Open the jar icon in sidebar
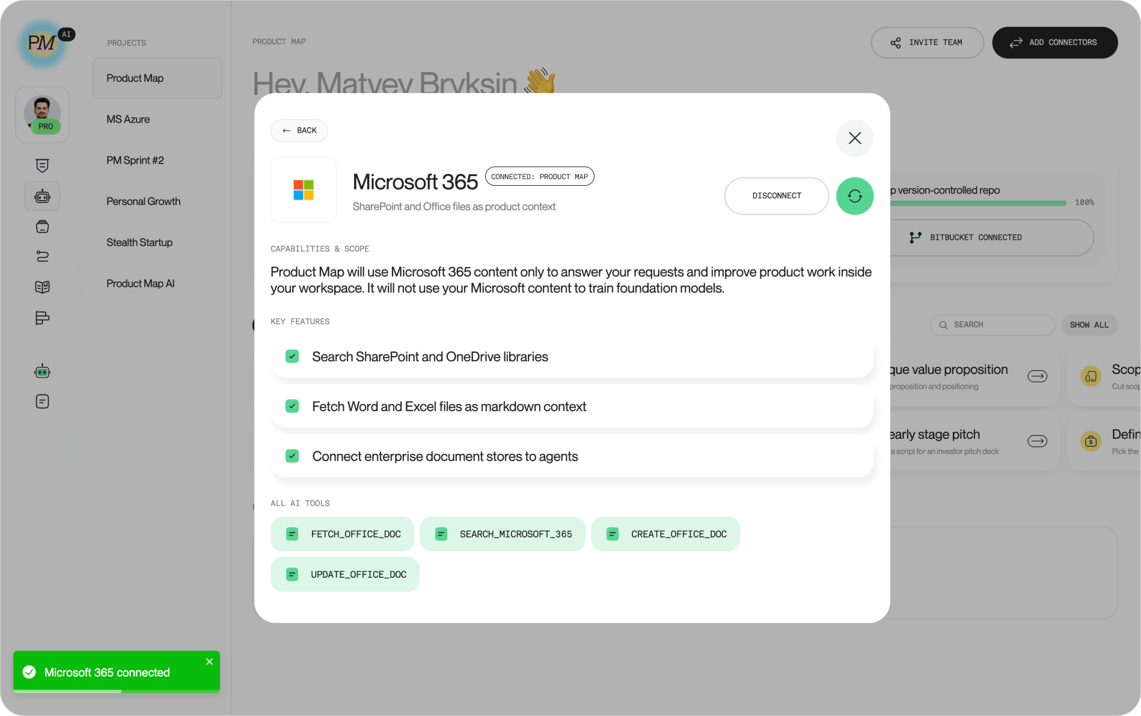This screenshot has height=716, width=1141. point(42,227)
